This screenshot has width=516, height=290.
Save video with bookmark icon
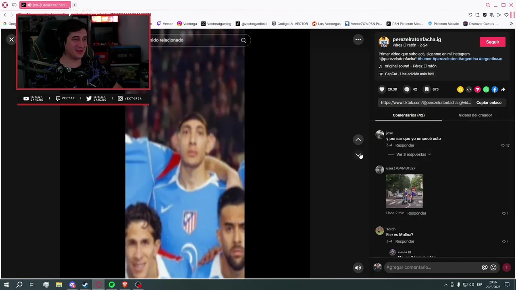pos(427,89)
